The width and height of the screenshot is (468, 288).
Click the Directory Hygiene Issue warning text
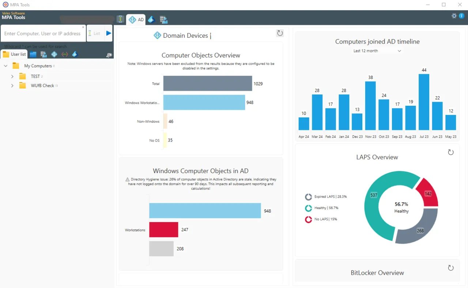pos(201,184)
